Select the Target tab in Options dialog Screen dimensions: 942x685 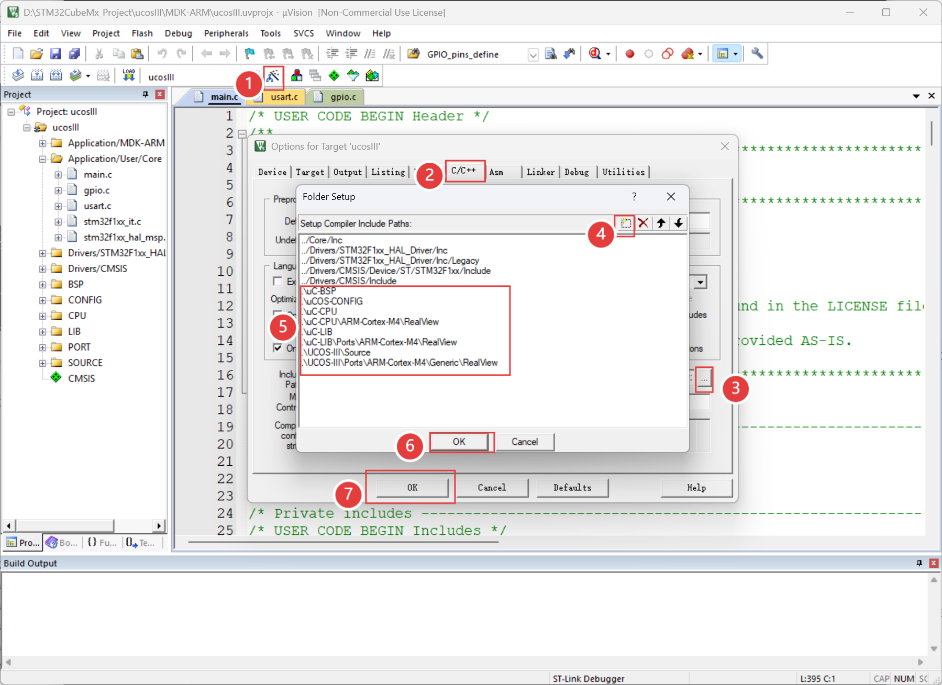[310, 172]
